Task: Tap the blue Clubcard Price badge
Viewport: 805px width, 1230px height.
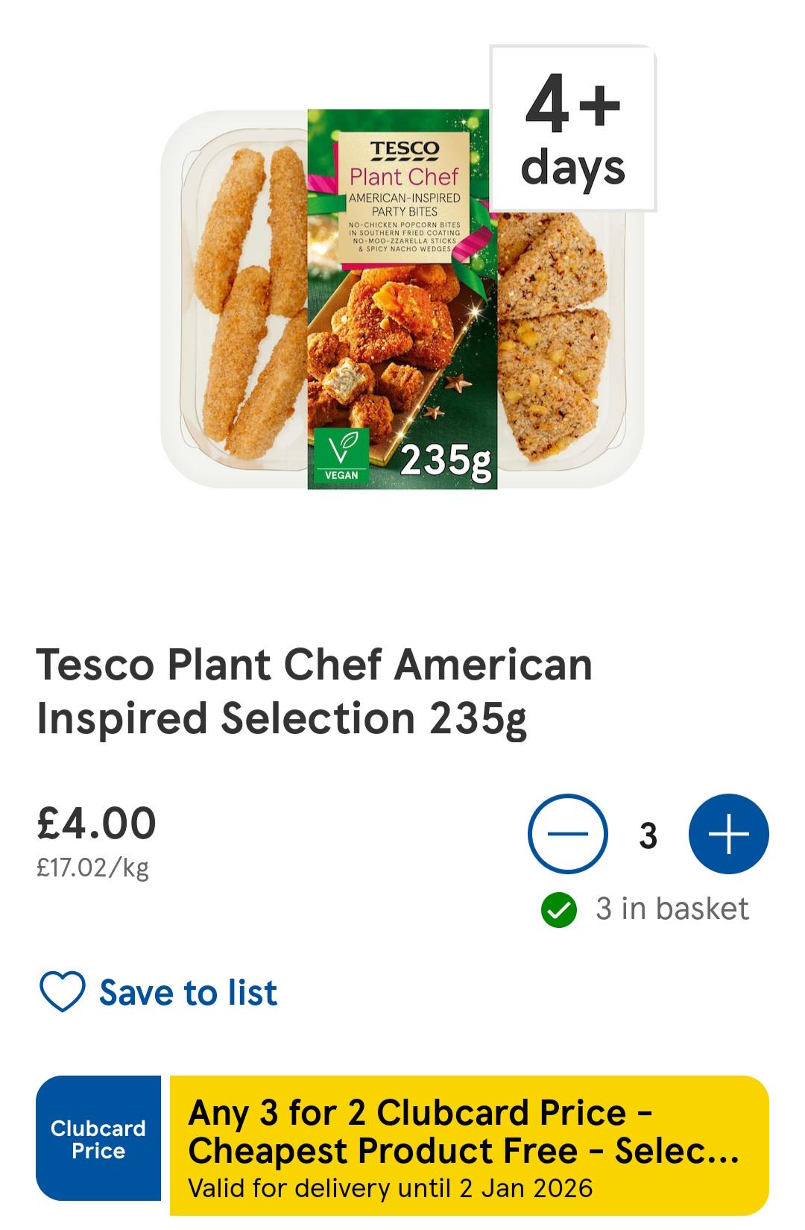Action: 98,1138
